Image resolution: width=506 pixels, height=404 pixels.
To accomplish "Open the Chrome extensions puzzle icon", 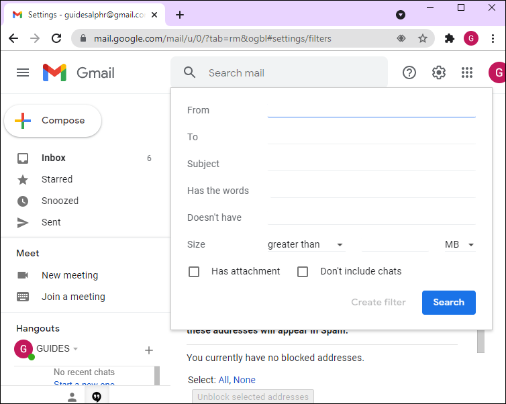I will tap(450, 38).
